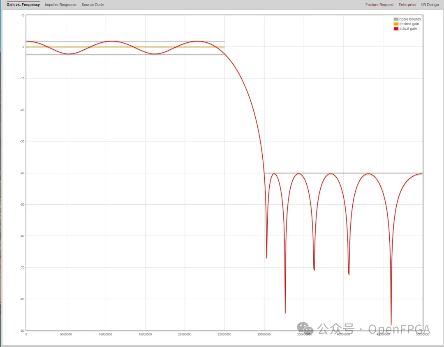Click the -40 label on the y-axis
This screenshot has width=444, height=347.
(22, 173)
